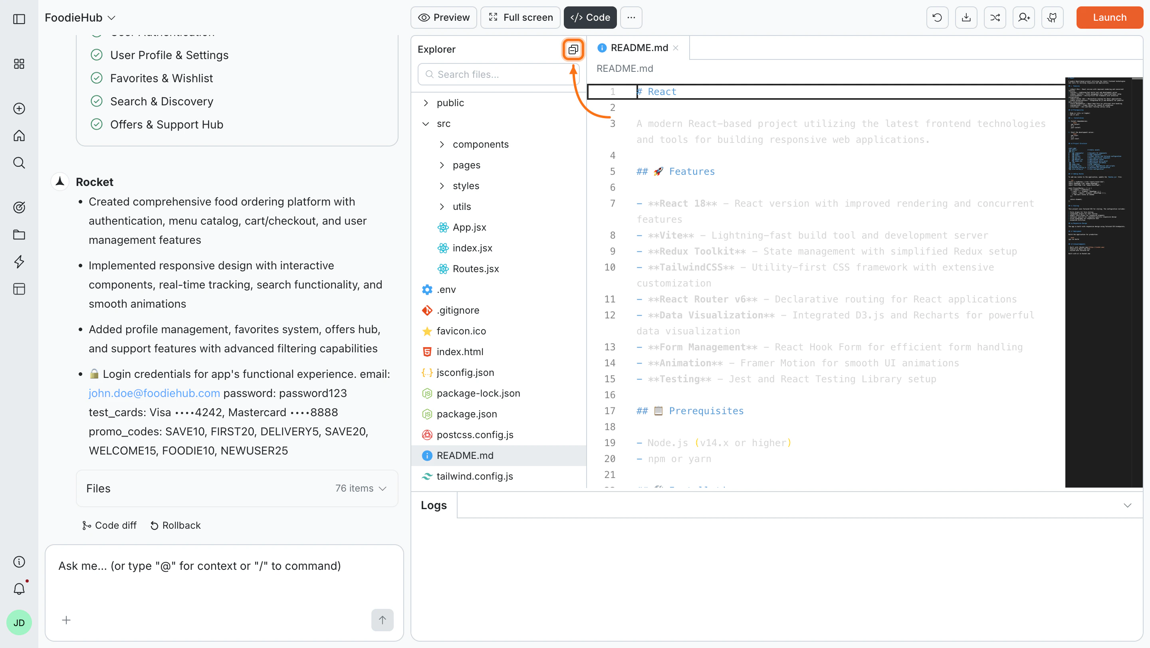This screenshot has height=648, width=1150.
Task: Click the download project icon
Action: click(x=966, y=18)
